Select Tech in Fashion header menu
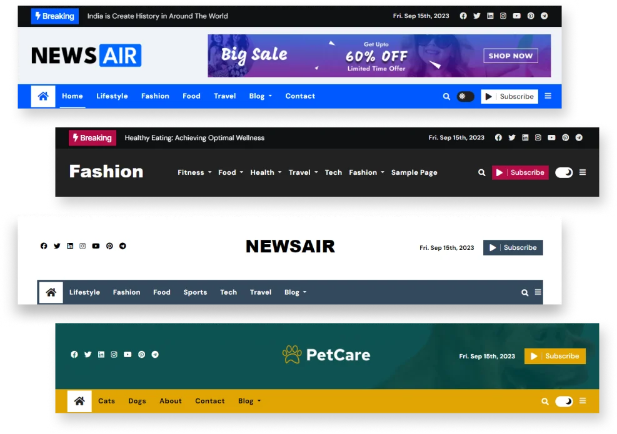617x434 pixels. pos(333,172)
